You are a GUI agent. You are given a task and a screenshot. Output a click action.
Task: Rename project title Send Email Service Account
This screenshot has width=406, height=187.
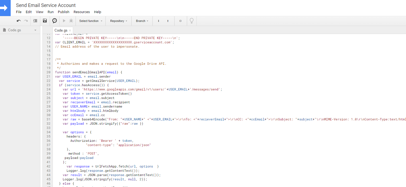(46, 5)
